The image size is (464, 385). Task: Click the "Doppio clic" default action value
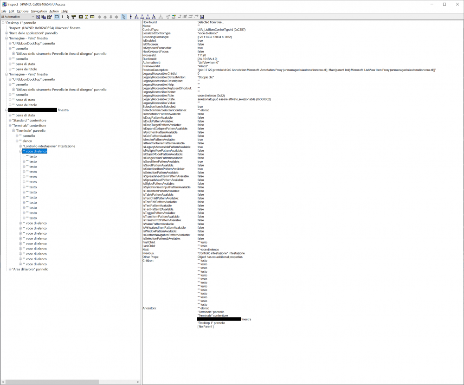click(x=206, y=77)
